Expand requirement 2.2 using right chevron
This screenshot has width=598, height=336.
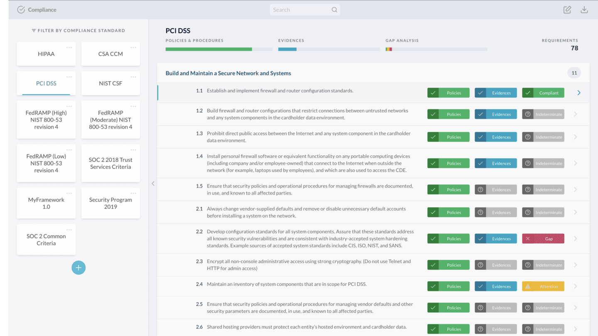coord(575,239)
